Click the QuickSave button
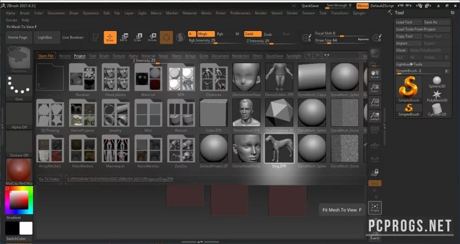 pyautogui.click(x=310, y=6)
